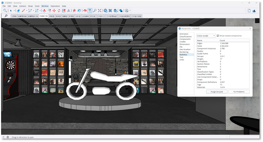Screen dimensions: 263x142
Task: Select the Pan hand tool
Action: pyautogui.click(x=90, y=11)
